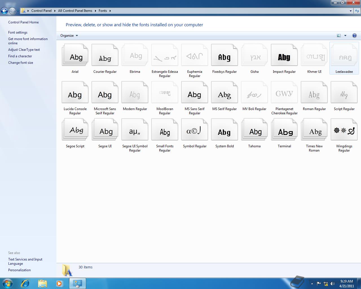Select the Segoe Script font icon
Image resolution: width=361 pixels, height=289 pixels.
click(75, 130)
